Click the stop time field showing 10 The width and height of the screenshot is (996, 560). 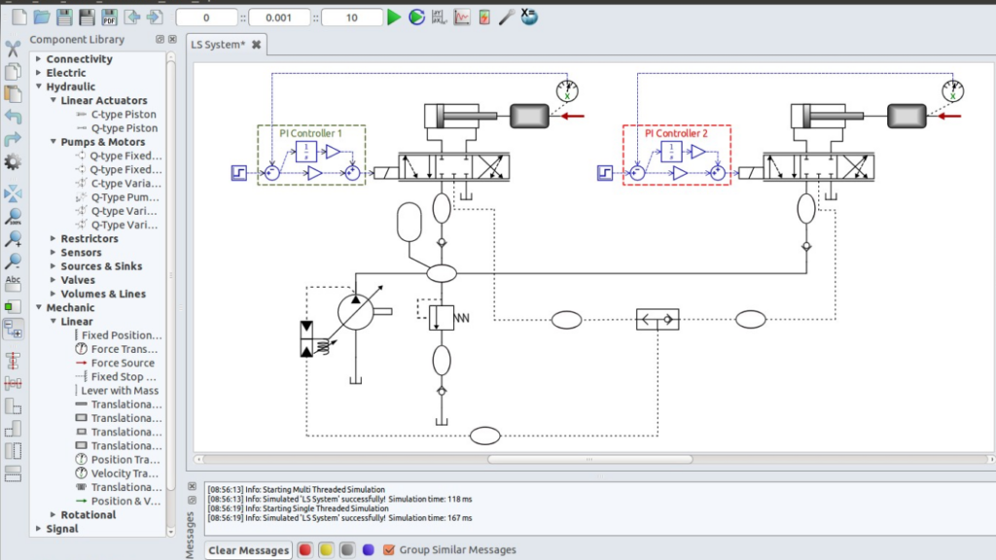coord(351,17)
